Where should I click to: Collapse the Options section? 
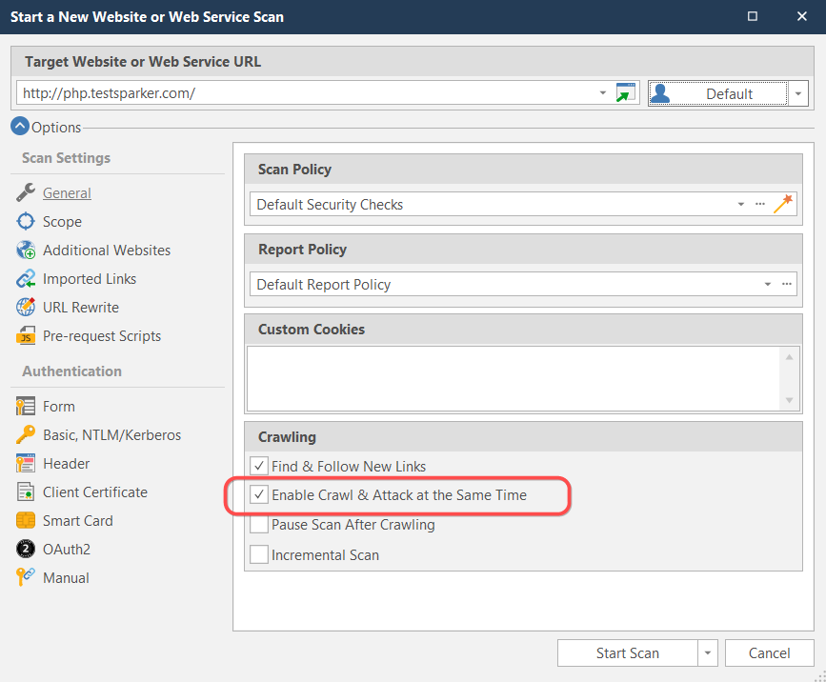[x=20, y=126]
